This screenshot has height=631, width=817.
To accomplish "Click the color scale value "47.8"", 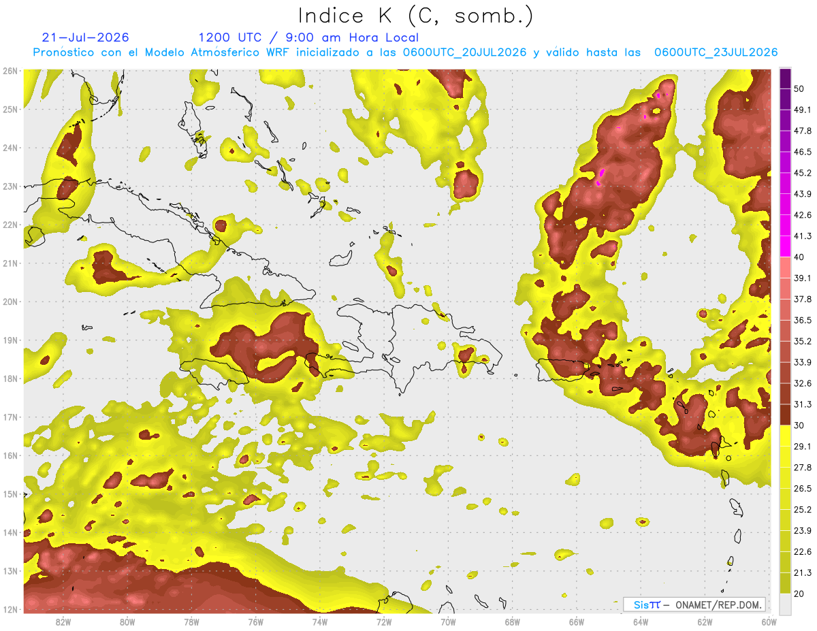I will click(803, 131).
